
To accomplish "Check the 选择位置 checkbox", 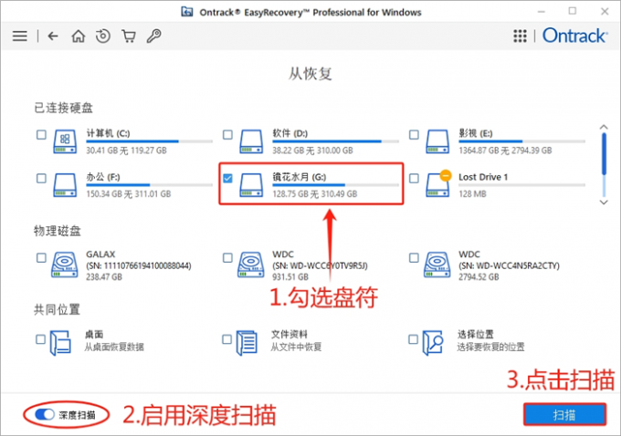I will point(413,339).
